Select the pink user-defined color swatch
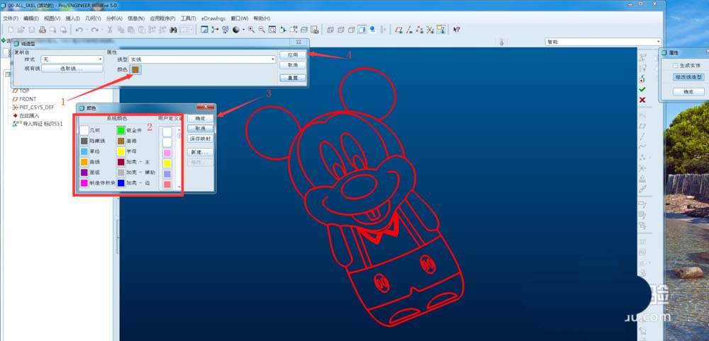The width and height of the screenshot is (709, 341). (x=167, y=153)
